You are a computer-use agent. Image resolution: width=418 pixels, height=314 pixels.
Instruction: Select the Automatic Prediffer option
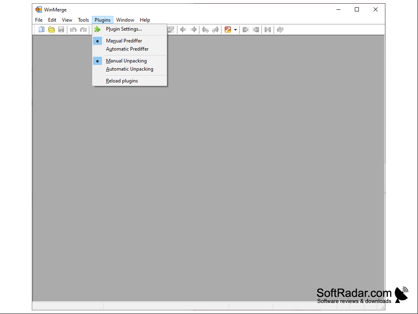[130, 49]
